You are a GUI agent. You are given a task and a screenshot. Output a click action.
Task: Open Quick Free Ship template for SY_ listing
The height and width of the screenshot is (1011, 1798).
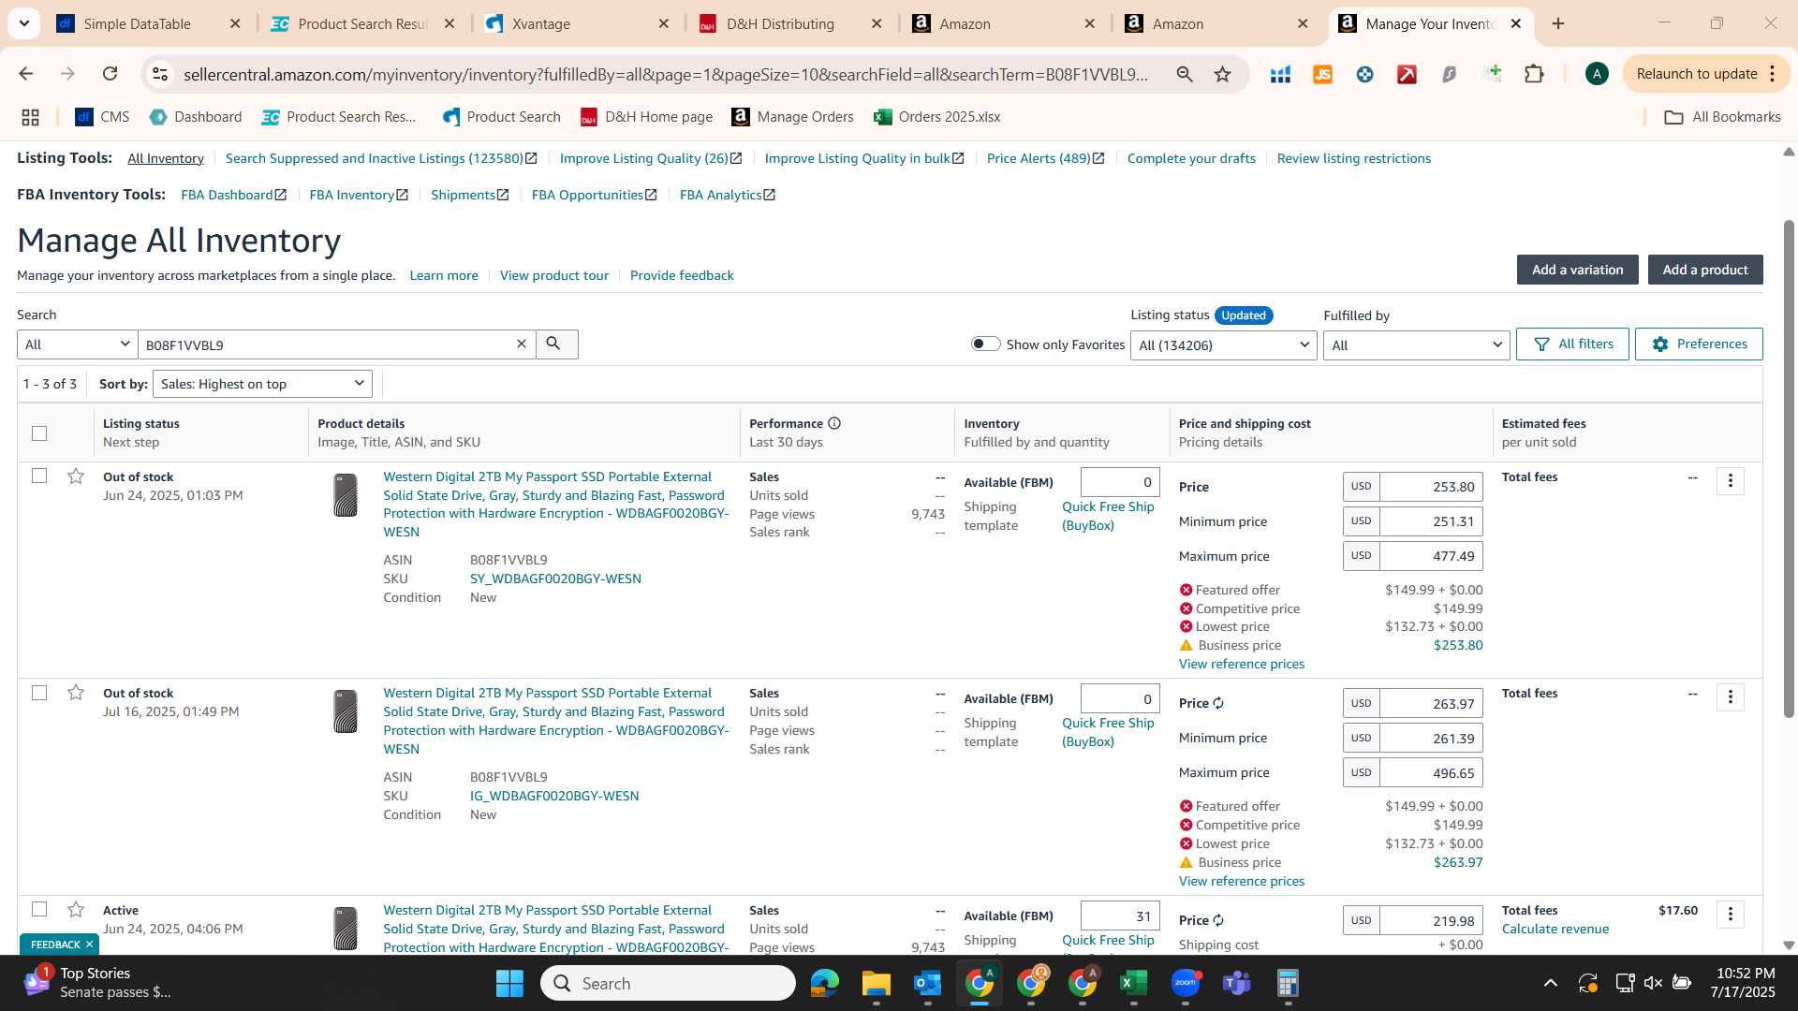(x=1108, y=516)
